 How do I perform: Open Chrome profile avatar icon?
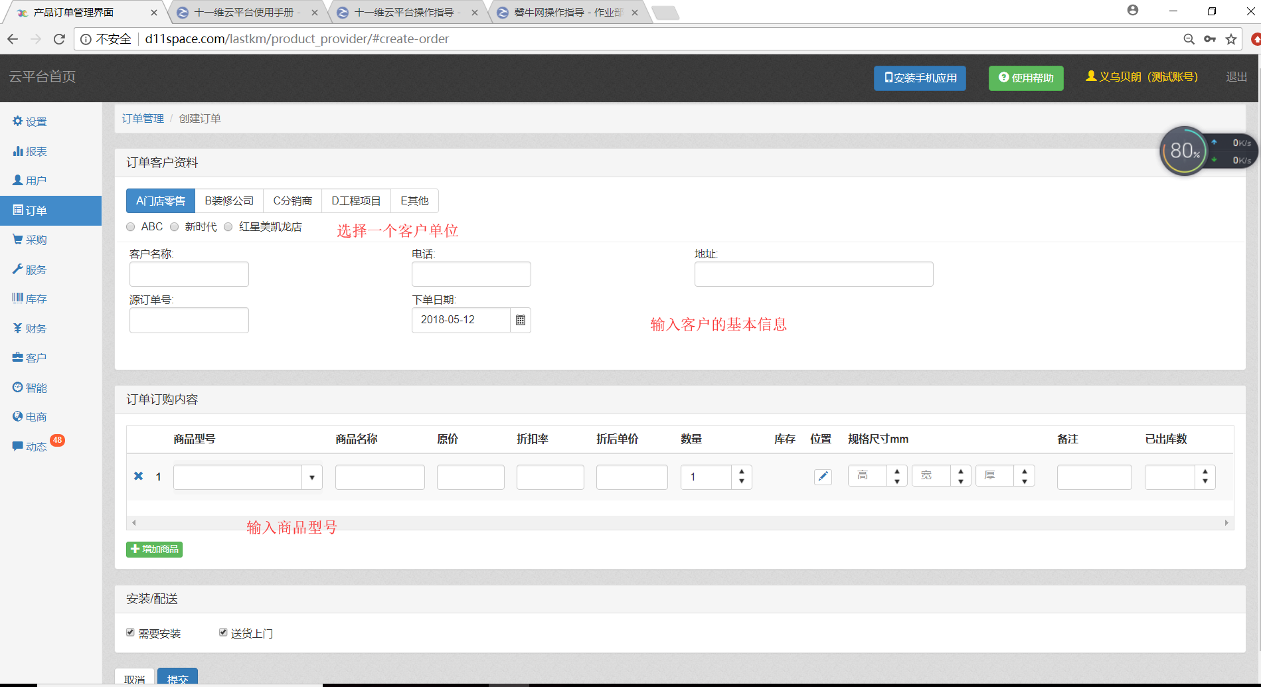(1133, 10)
